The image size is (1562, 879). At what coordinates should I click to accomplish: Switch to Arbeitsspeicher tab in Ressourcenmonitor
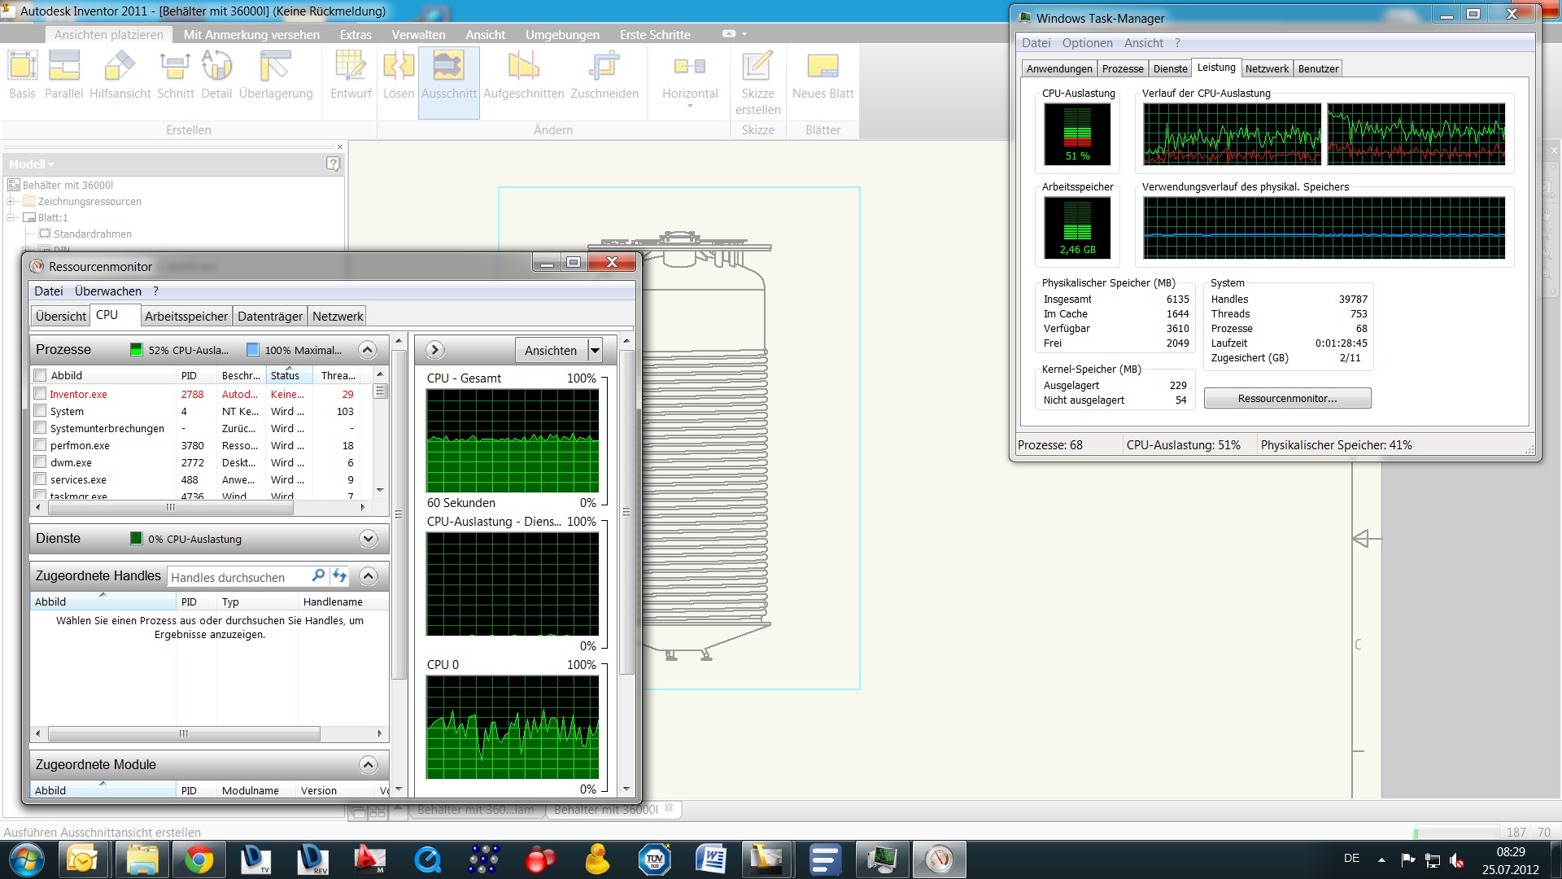tap(186, 316)
